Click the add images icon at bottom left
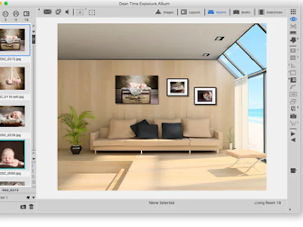The image size is (303, 227). point(23,207)
